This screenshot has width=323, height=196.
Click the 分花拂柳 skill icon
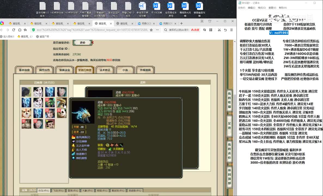tap(73, 142)
